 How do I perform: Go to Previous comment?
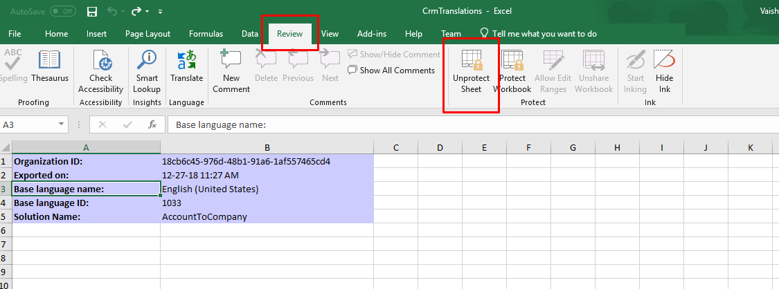[298, 66]
